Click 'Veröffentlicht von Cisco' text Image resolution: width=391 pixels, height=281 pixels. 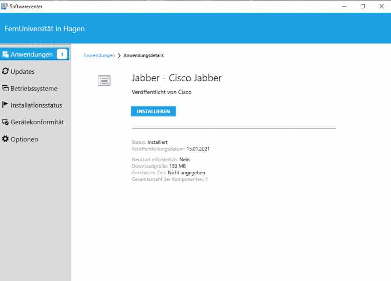click(162, 92)
